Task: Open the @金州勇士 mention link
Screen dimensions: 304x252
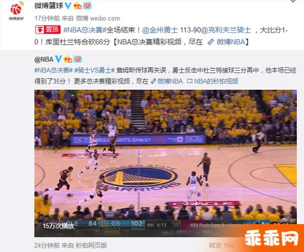Action: [x=160, y=30]
